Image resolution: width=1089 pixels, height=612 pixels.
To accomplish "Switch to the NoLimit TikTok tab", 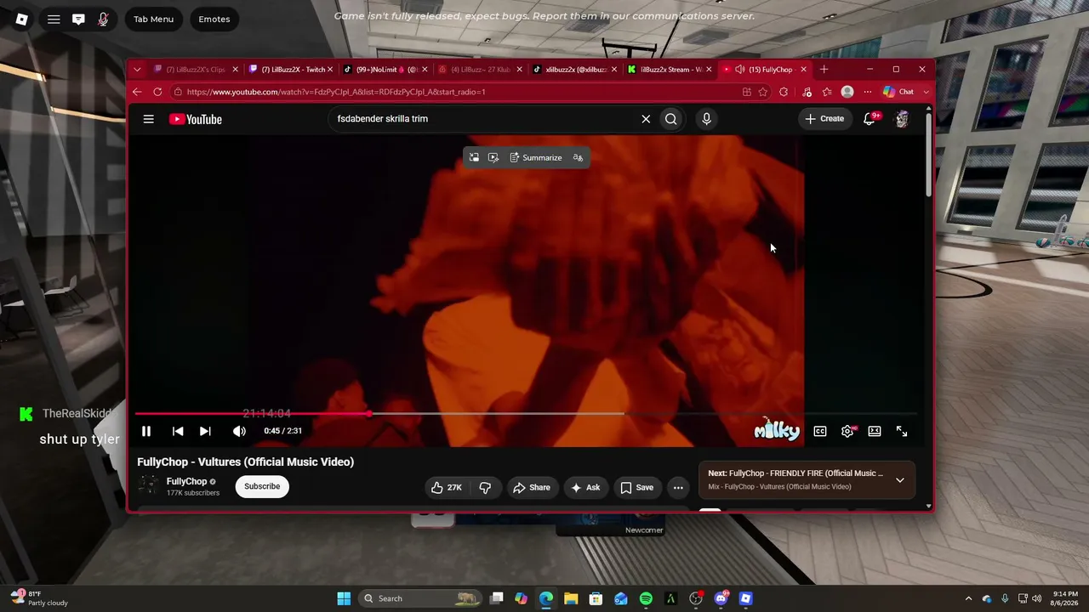I will (x=386, y=70).
